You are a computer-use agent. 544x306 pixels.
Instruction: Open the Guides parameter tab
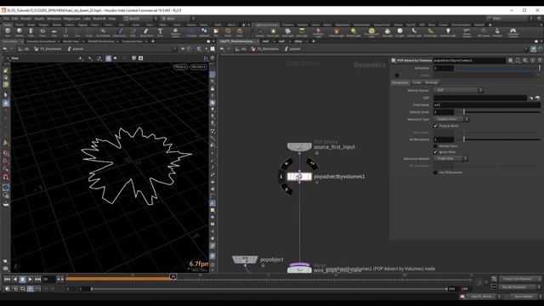tap(416, 82)
